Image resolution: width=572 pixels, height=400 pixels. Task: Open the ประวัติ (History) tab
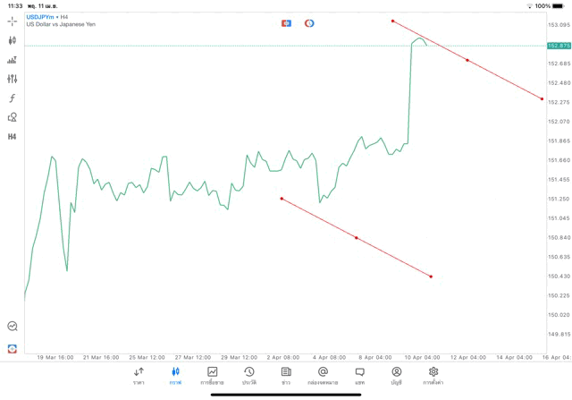249,376
